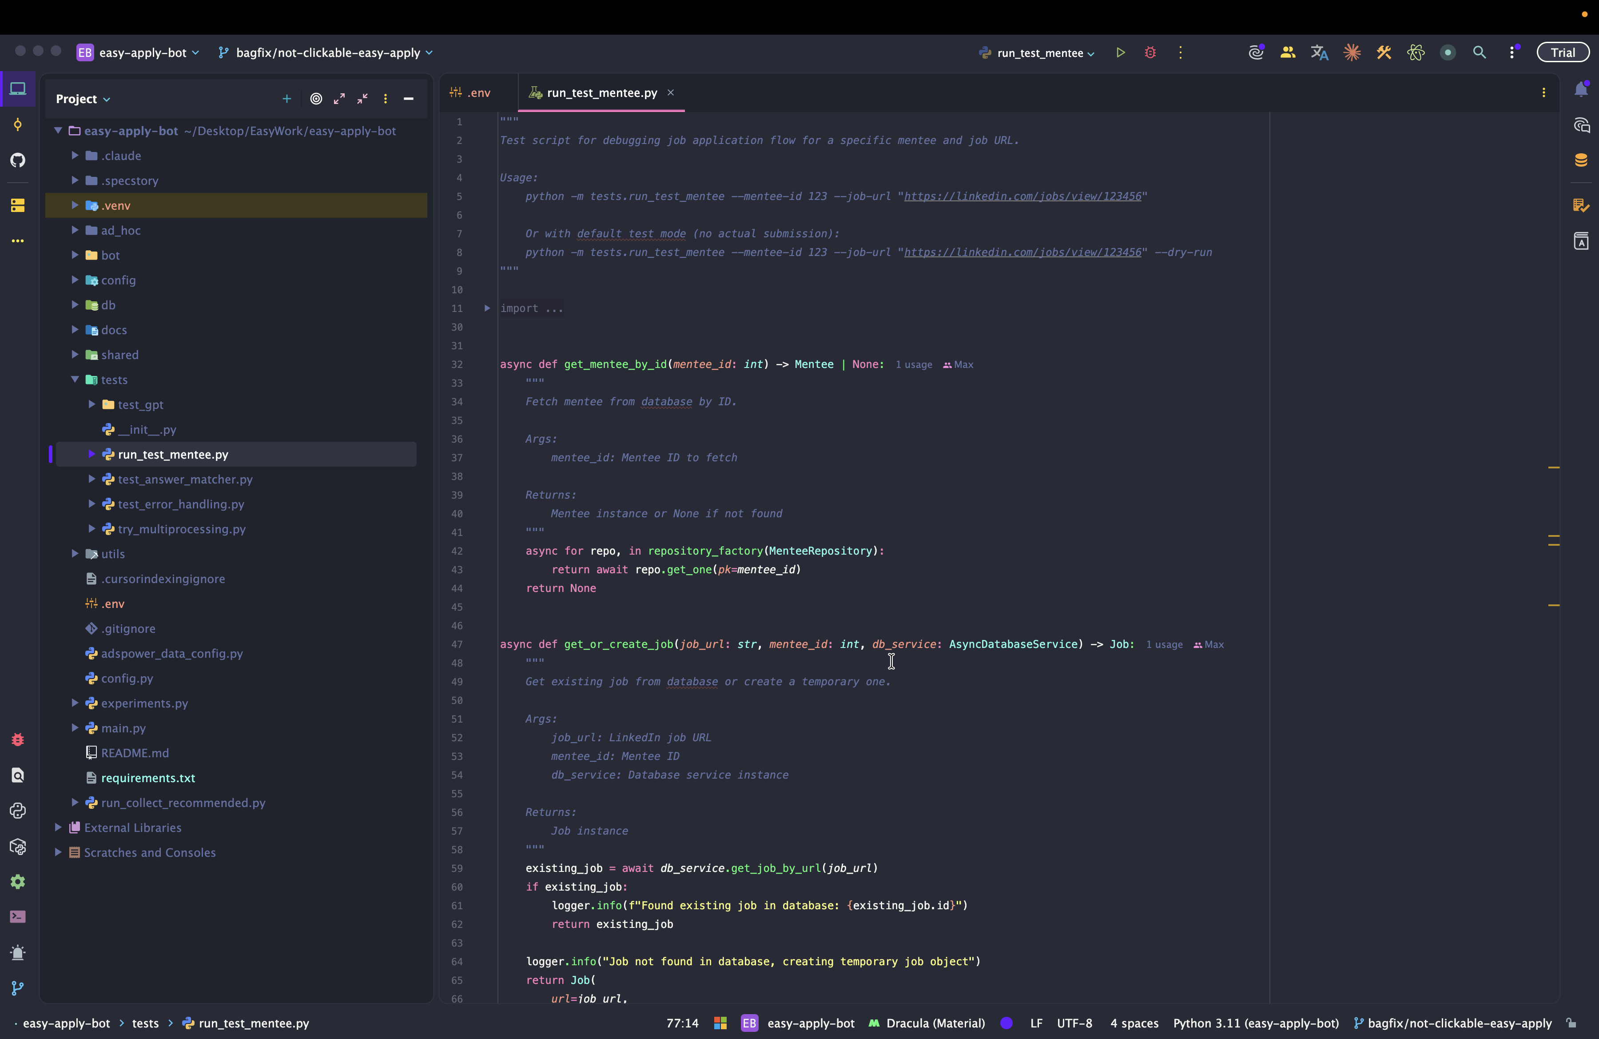Image resolution: width=1599 pixels, height=1039 pixels.
Task: Open the Terminal tool window
Action: point(18,917)
